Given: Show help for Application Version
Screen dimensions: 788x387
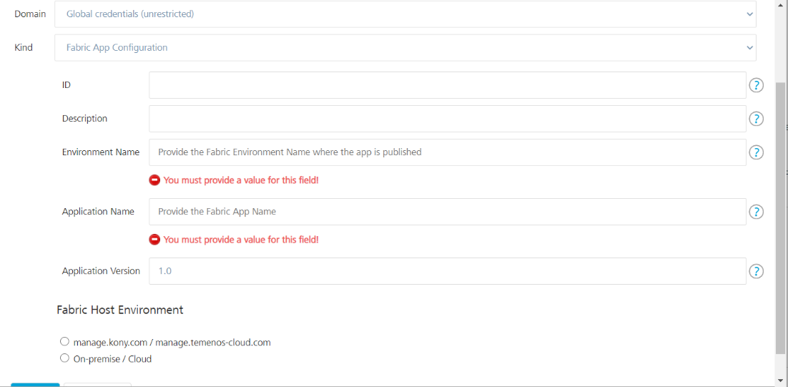Looking at the screenshot, I should click(x=756, y=271).
